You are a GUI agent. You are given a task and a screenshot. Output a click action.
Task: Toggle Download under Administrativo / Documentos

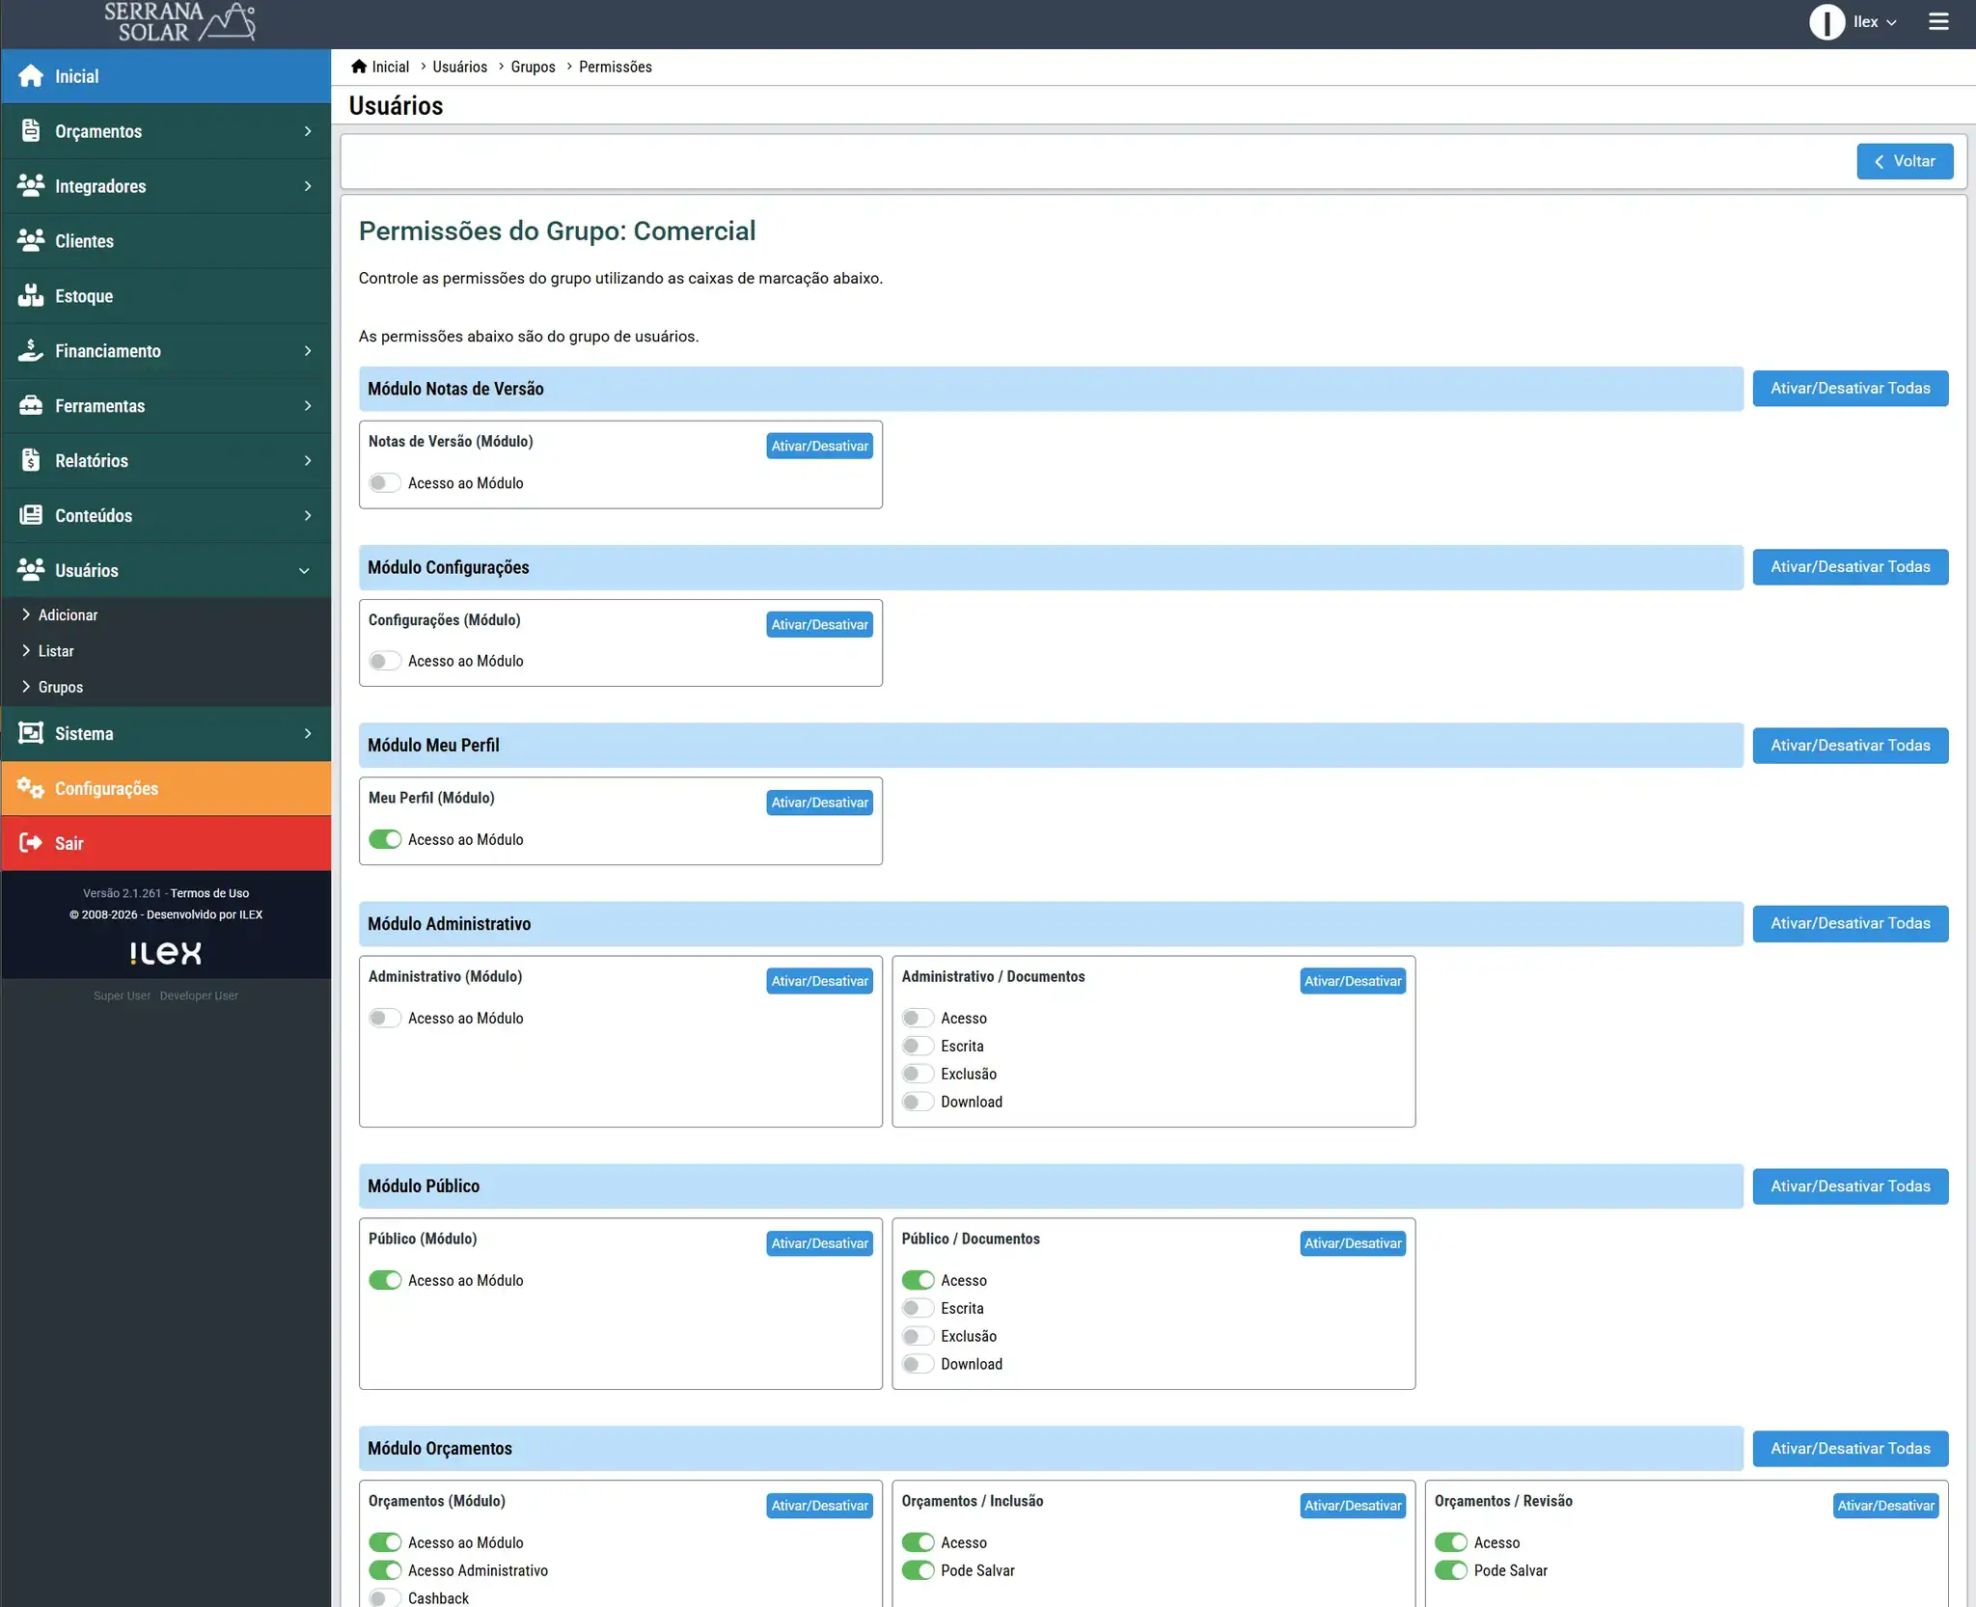pyautogui.click(x=918, y=1102)
